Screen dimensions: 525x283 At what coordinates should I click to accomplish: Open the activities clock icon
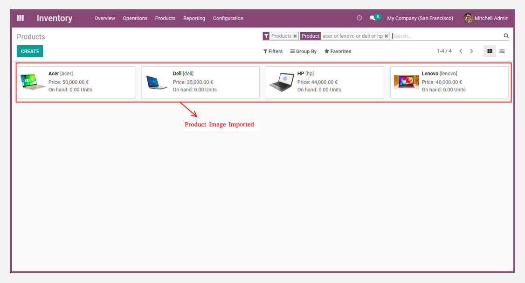click(x=359, y=18)
